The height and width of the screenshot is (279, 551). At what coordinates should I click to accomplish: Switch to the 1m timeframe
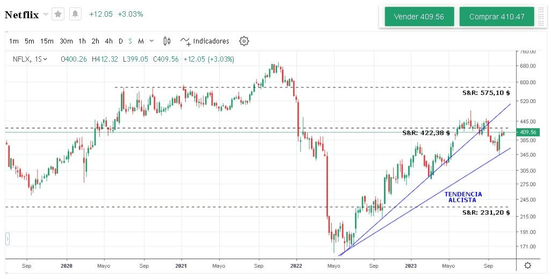coord(14,41)
